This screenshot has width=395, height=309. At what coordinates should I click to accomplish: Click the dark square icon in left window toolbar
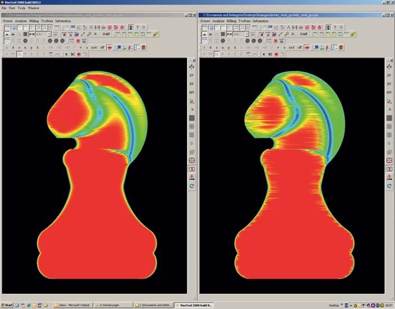25,34
